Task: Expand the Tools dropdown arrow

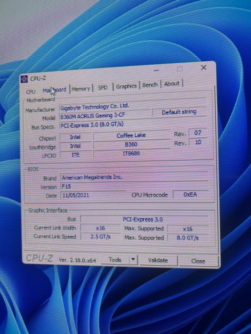Action: (x=133, y=259)
